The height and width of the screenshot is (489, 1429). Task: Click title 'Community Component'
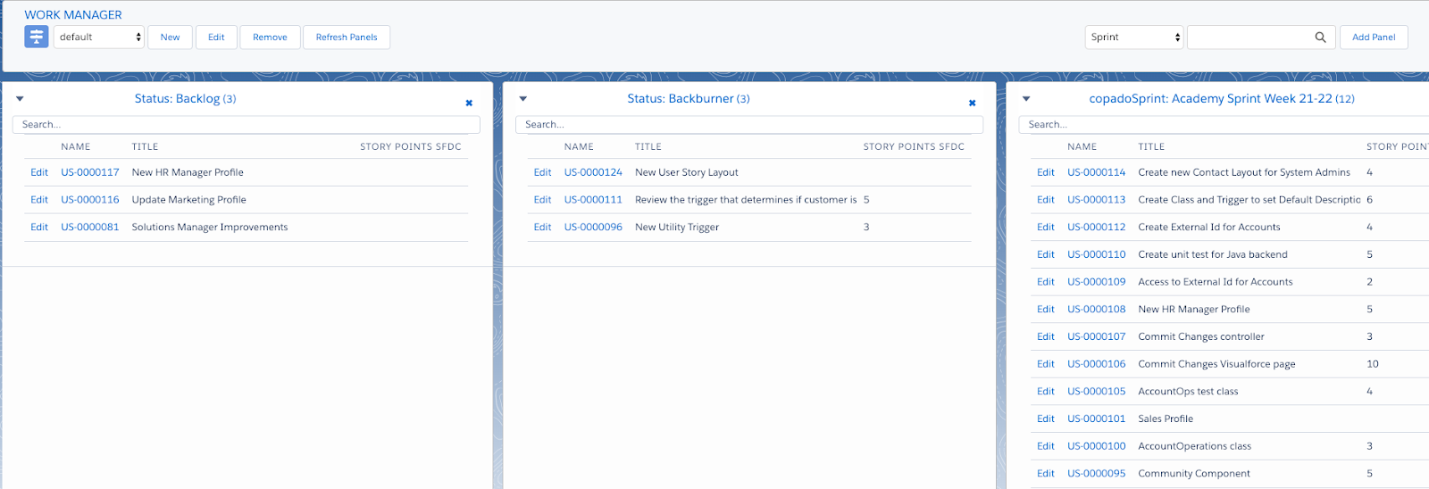[1194, 474]
